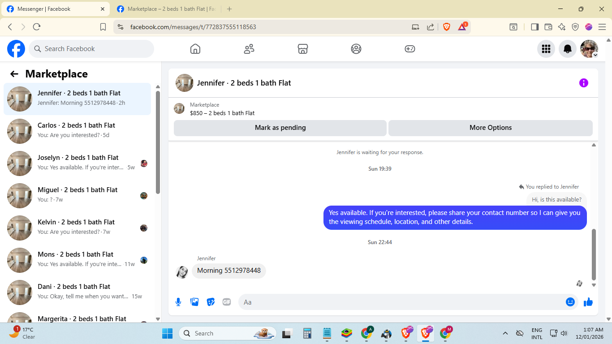The height and width of the screenshot is (344, 612).
Task: Click the ENG INTL language indicator
Action: tap(537, 333)
